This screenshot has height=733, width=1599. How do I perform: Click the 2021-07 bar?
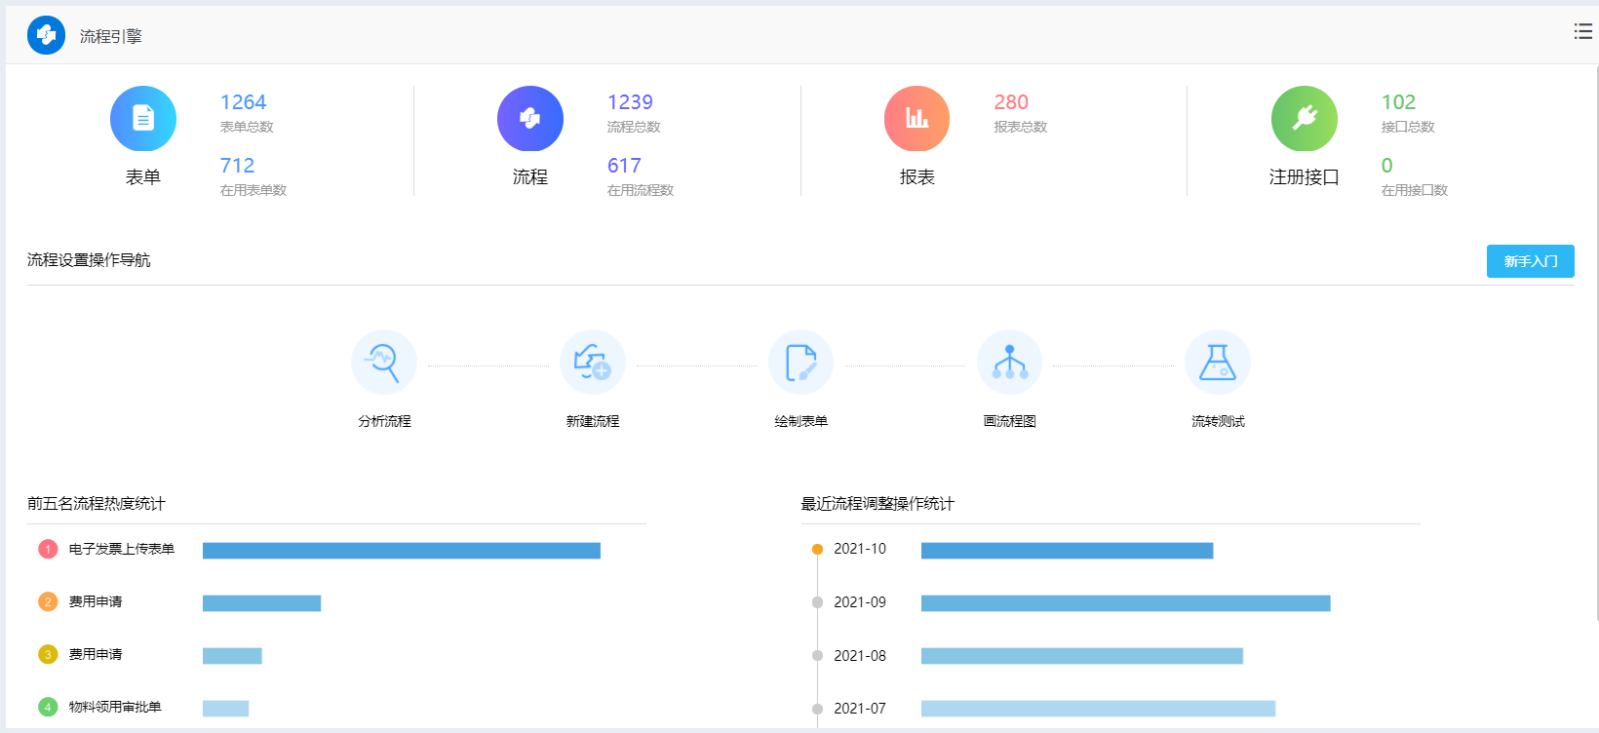point(1098,709)
